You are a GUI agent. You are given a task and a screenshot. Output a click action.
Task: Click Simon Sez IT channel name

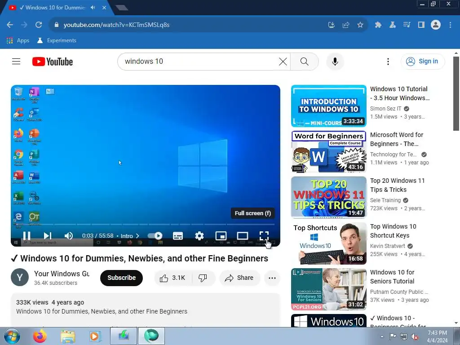pos(385,109)
